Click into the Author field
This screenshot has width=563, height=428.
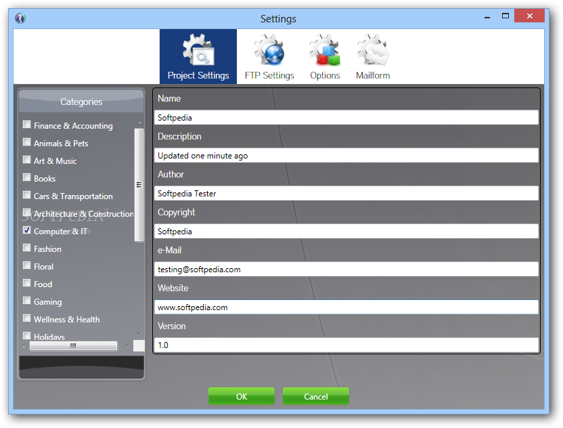coord(346,193)
